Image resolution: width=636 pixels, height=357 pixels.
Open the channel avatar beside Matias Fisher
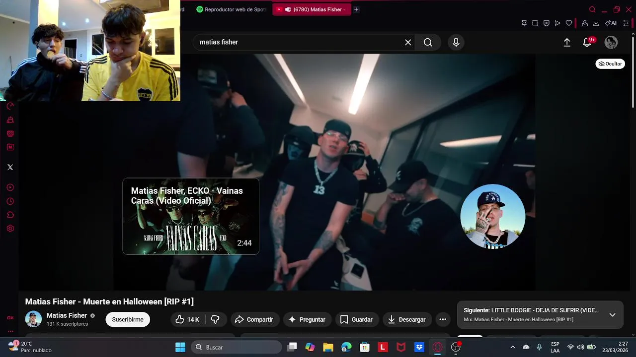[x=33, y=319]
